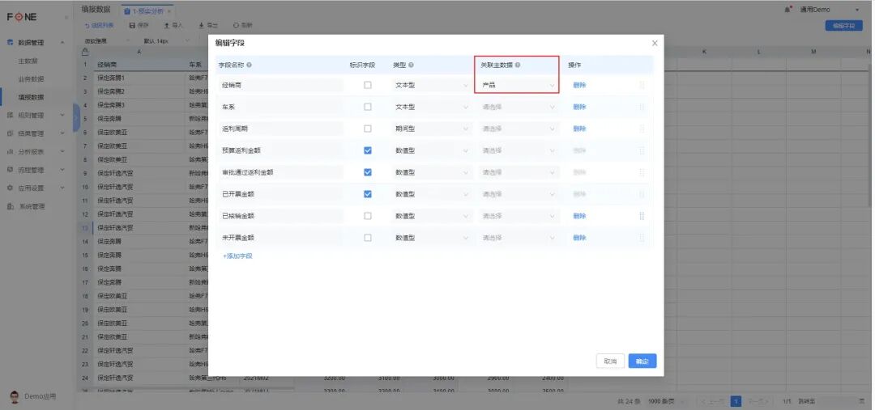The width and height of the screenshot is (875, 410).
Task: Grab drag handle of 已核销金额 row
Action: [x=642, y=216]
